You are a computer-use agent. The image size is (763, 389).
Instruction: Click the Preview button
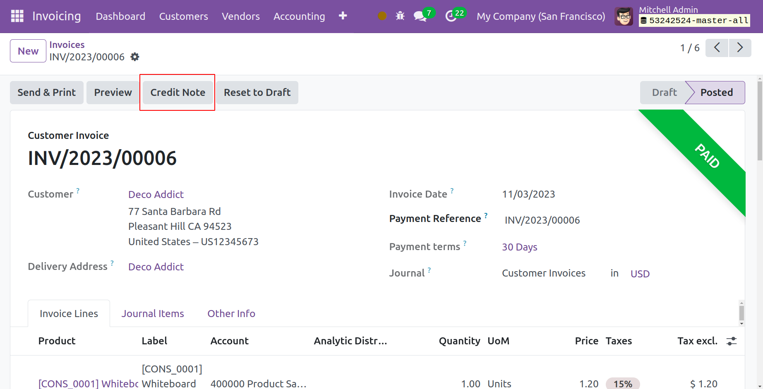pos(113,93)
